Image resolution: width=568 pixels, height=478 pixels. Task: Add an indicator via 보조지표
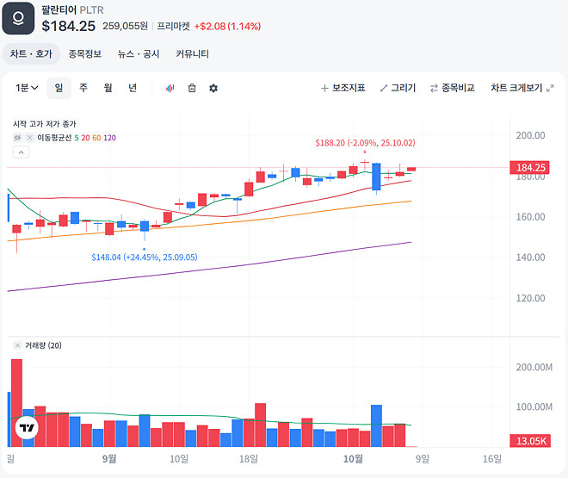[x=343, y=88]
